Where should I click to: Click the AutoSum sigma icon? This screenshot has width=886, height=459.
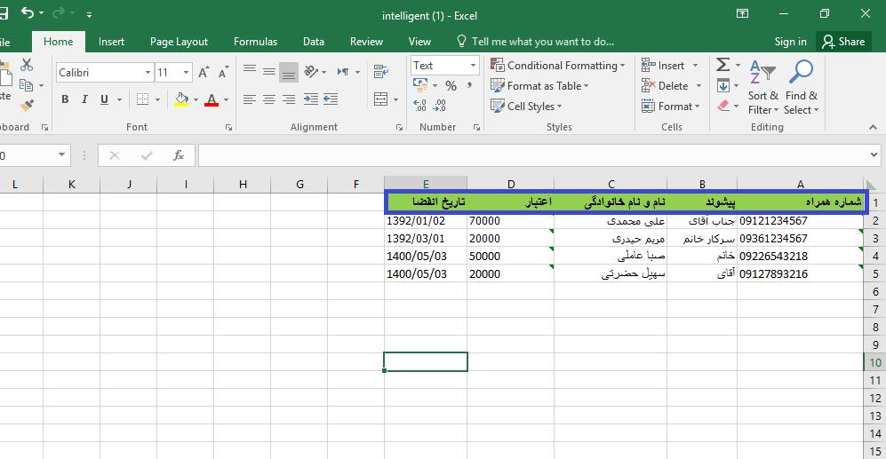722,66
